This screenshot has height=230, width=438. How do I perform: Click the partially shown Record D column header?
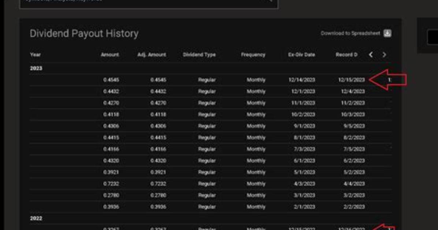pyautogui.click(x=347, y=55)
